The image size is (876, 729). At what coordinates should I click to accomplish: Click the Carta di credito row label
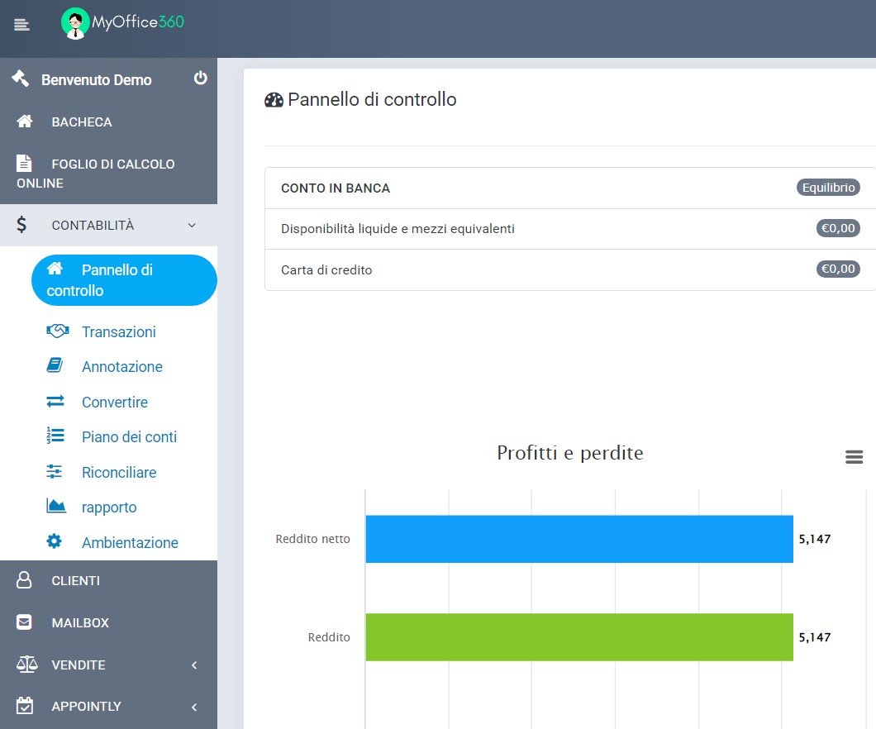pyautogui.click(x=326, y=269)
